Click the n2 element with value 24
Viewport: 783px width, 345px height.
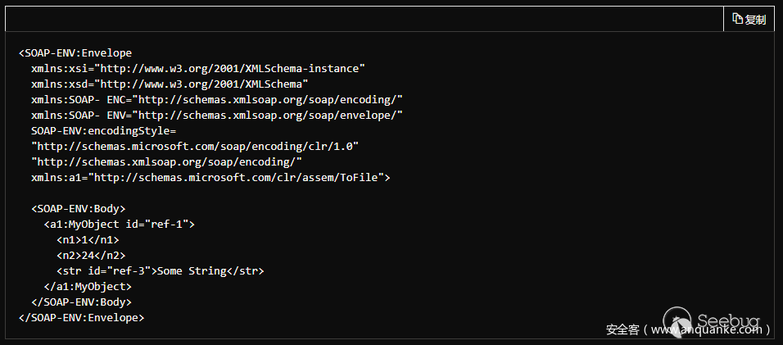(x=91, y=255)
